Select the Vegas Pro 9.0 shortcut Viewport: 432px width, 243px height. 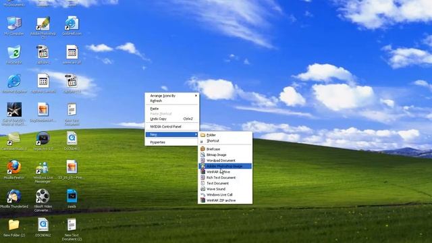pyautogui.click(x=43, y=138)
